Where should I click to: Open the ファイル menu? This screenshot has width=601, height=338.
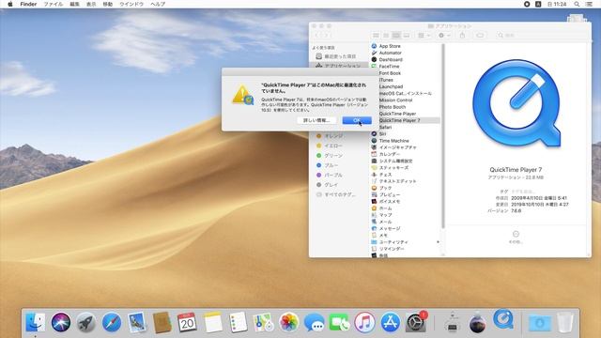click(x=54, y=4)
